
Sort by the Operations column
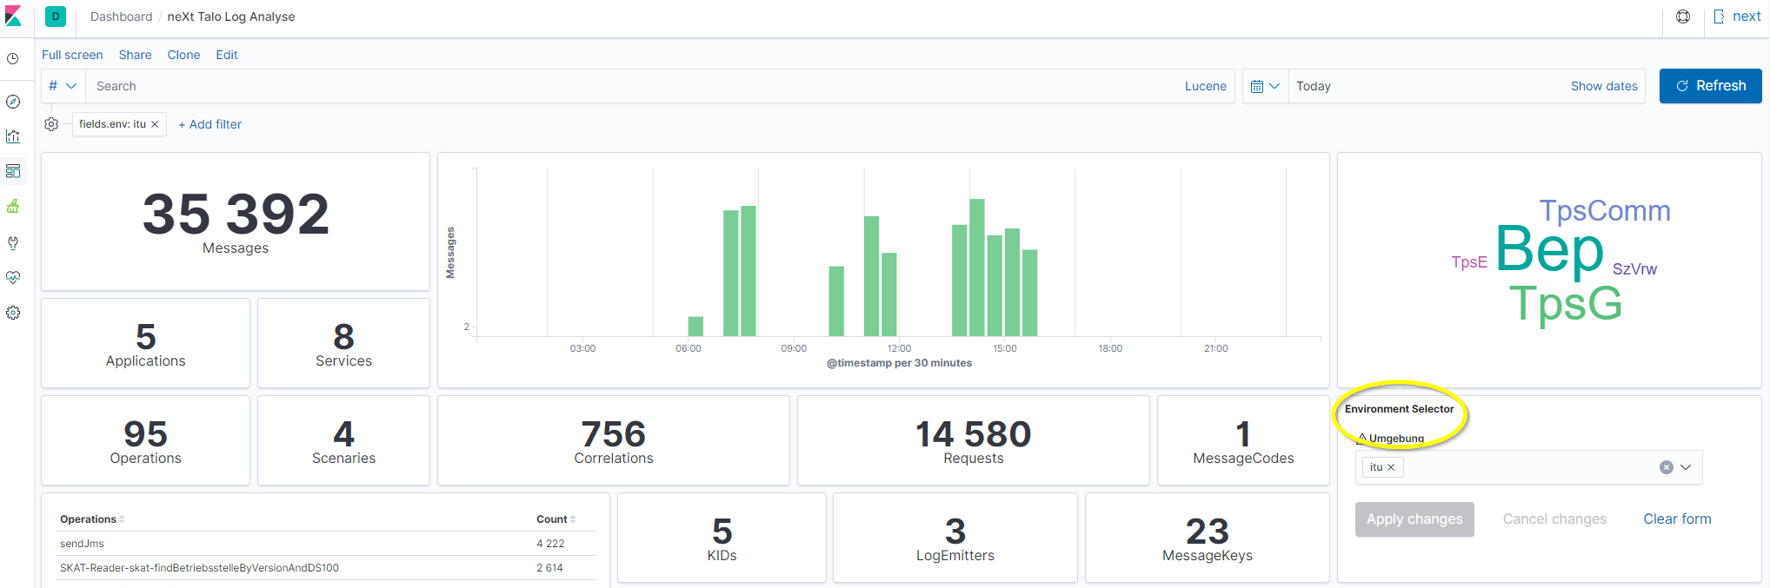point(92,519)
